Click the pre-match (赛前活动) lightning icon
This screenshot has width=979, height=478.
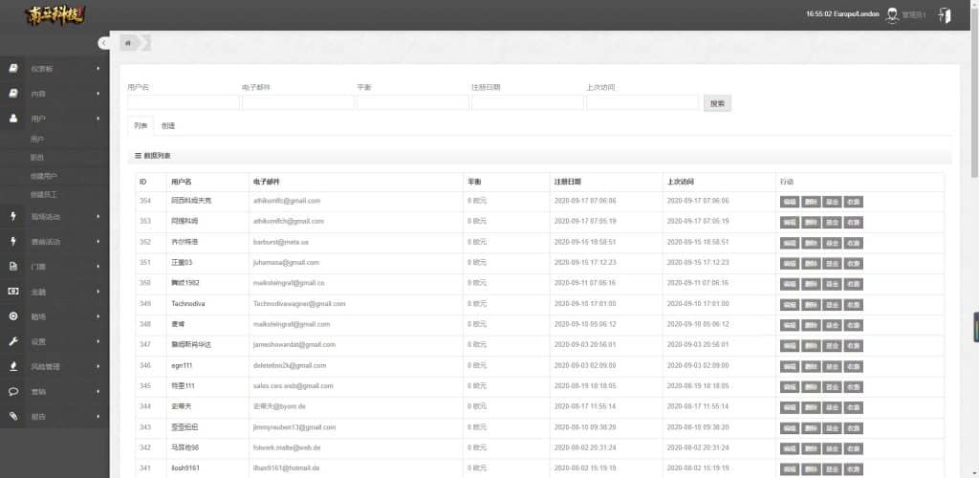click(13, 242)
